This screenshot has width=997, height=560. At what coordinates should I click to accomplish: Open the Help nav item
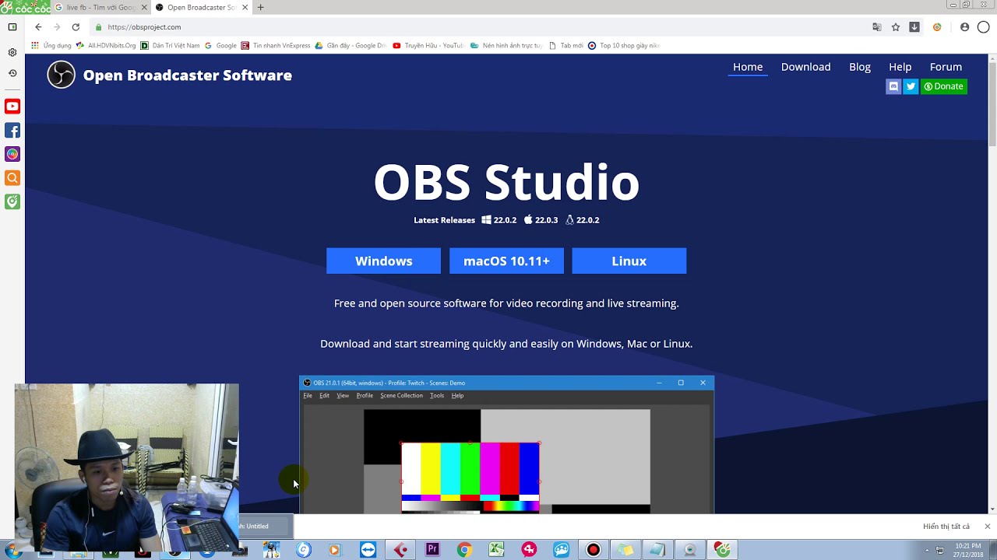click(900, 67)
